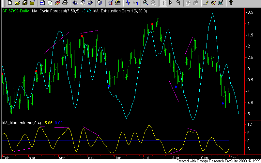261x163 pixels.
Task: Go to the next window with right arrow icon
Action: (90, 3)
